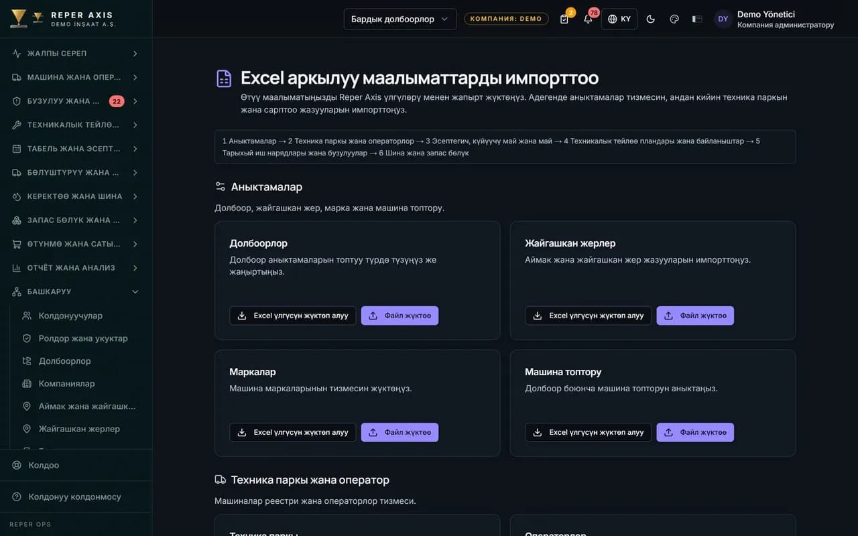The height and width of the screenshot is (536, 858).
Task: Click the КОМПАНИЯ: DEMO badge
Action: (x=506, y=19)
